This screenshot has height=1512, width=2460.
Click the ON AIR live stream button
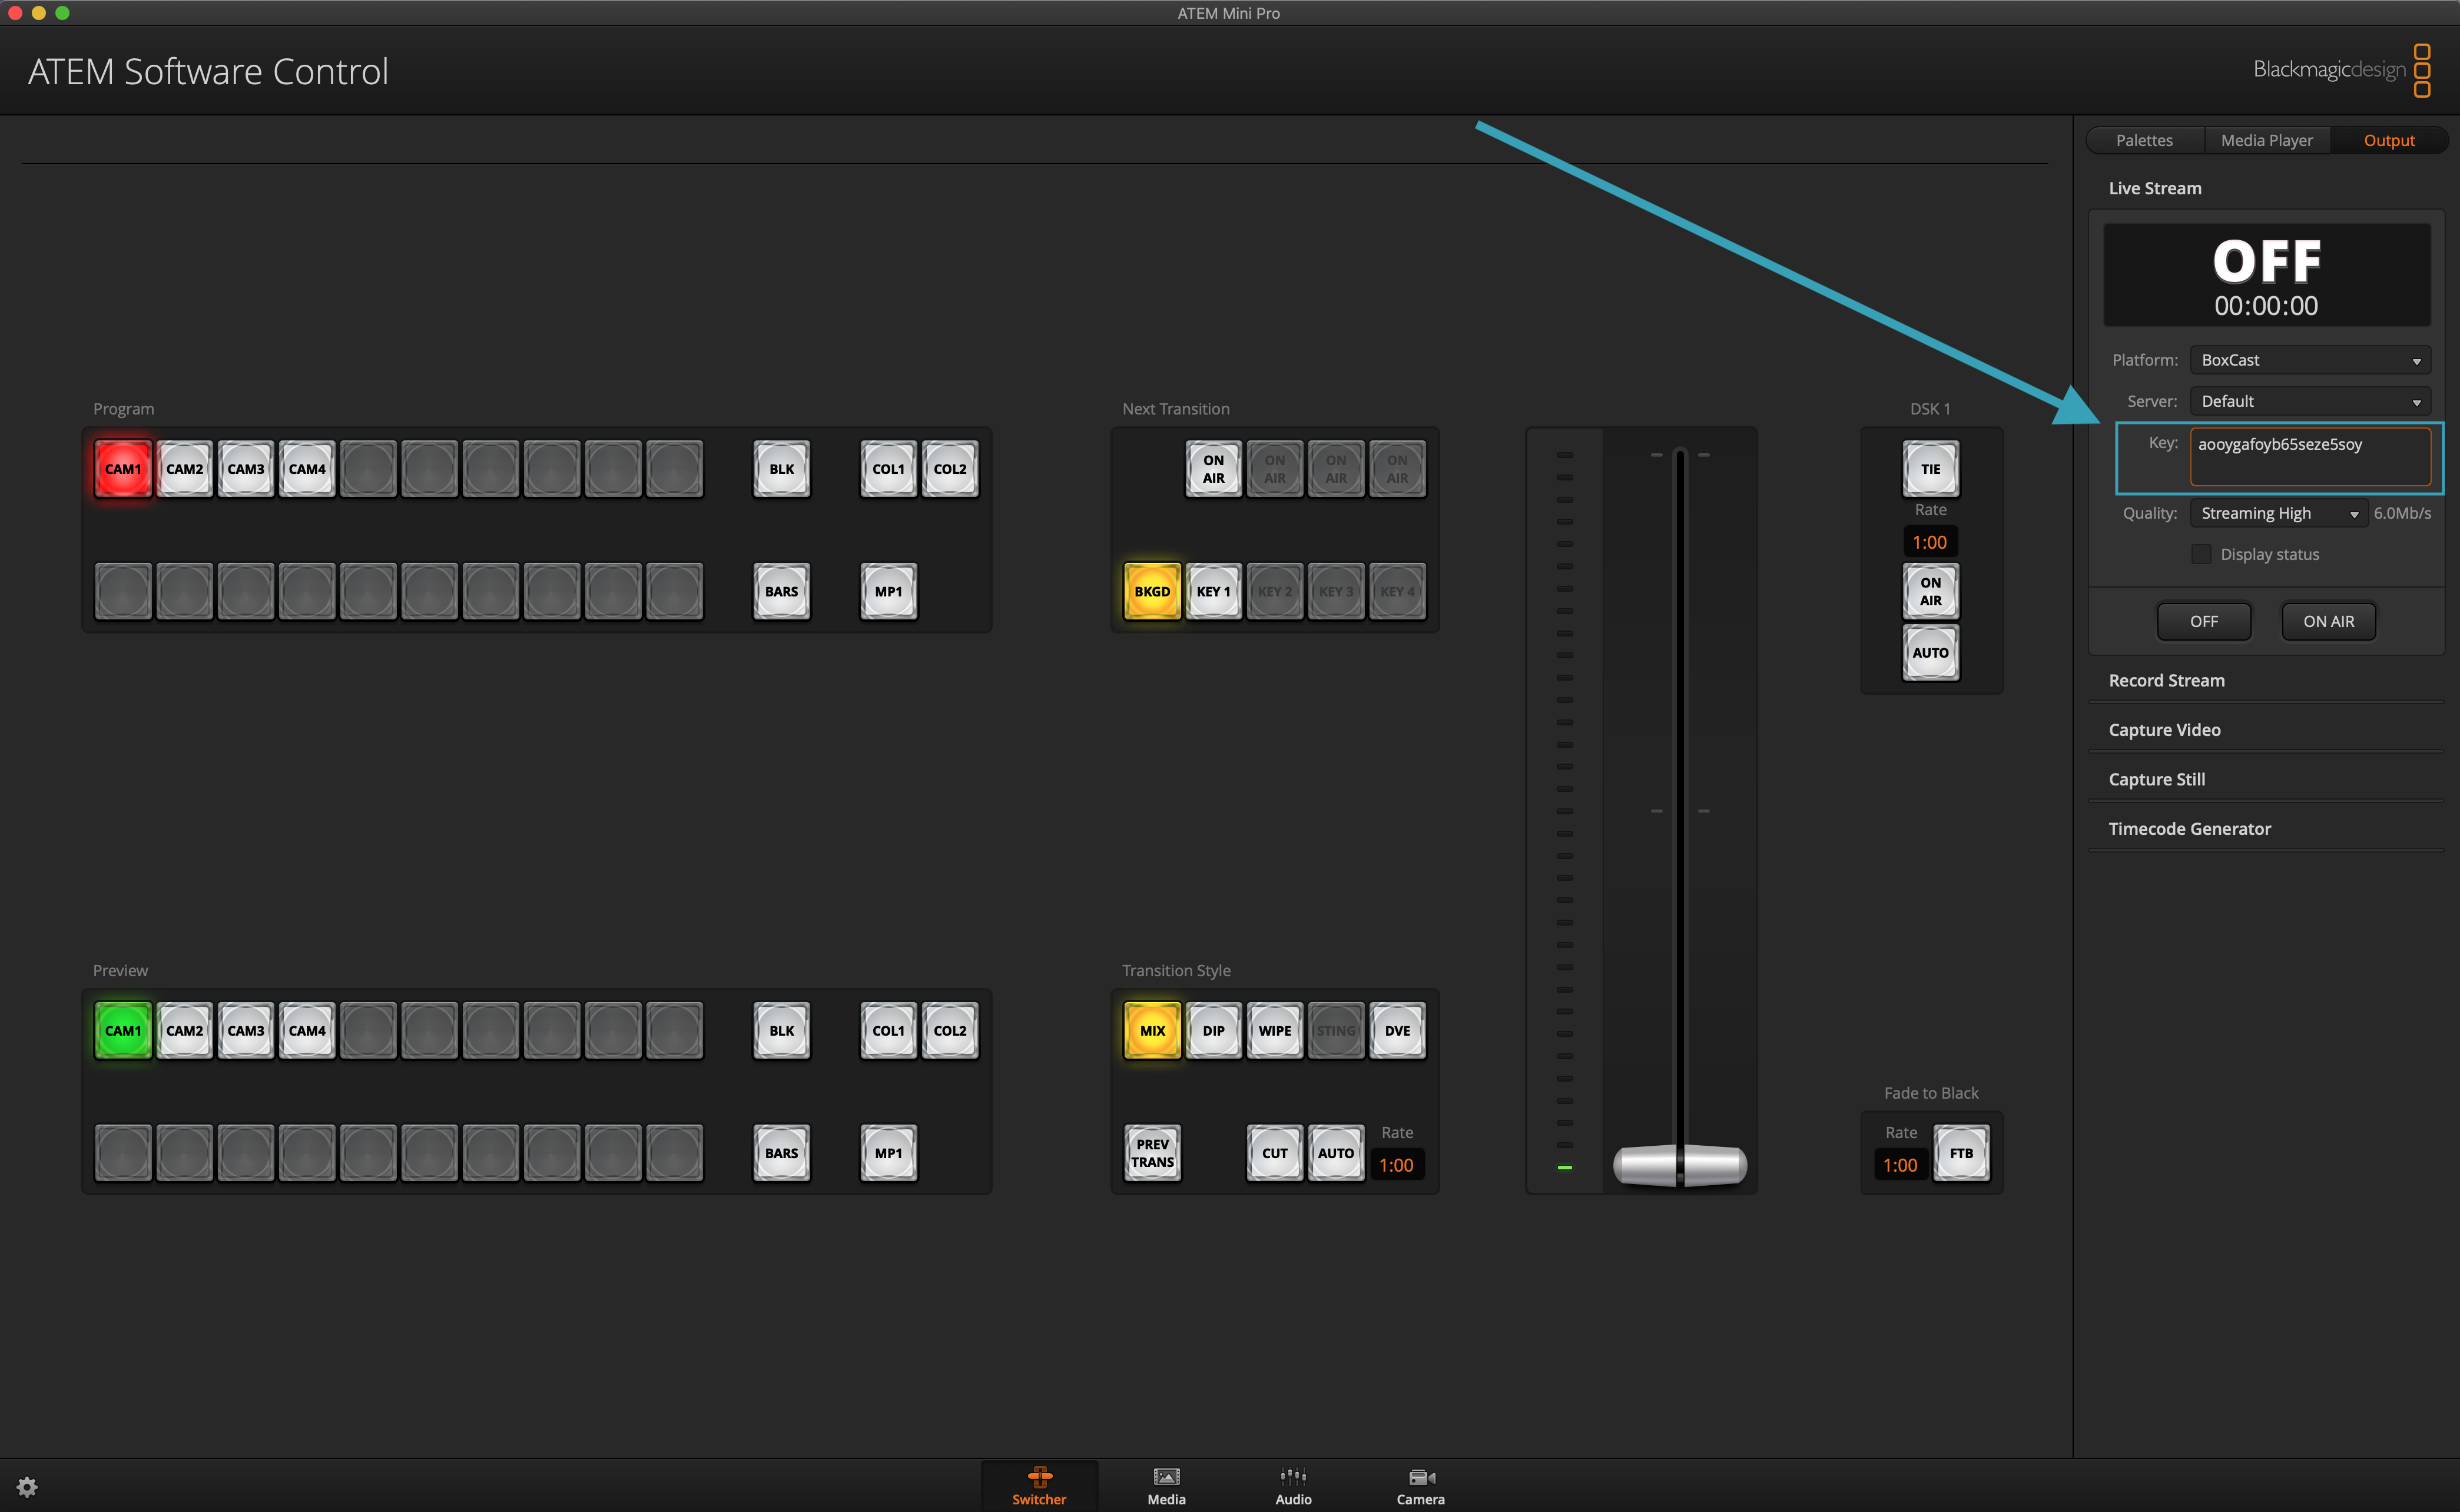(x=2328, y=621)
